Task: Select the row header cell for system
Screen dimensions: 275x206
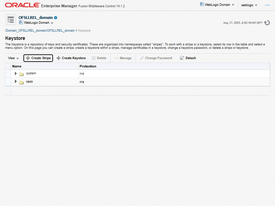Action: pyautogui.click(x=8, y=74)
